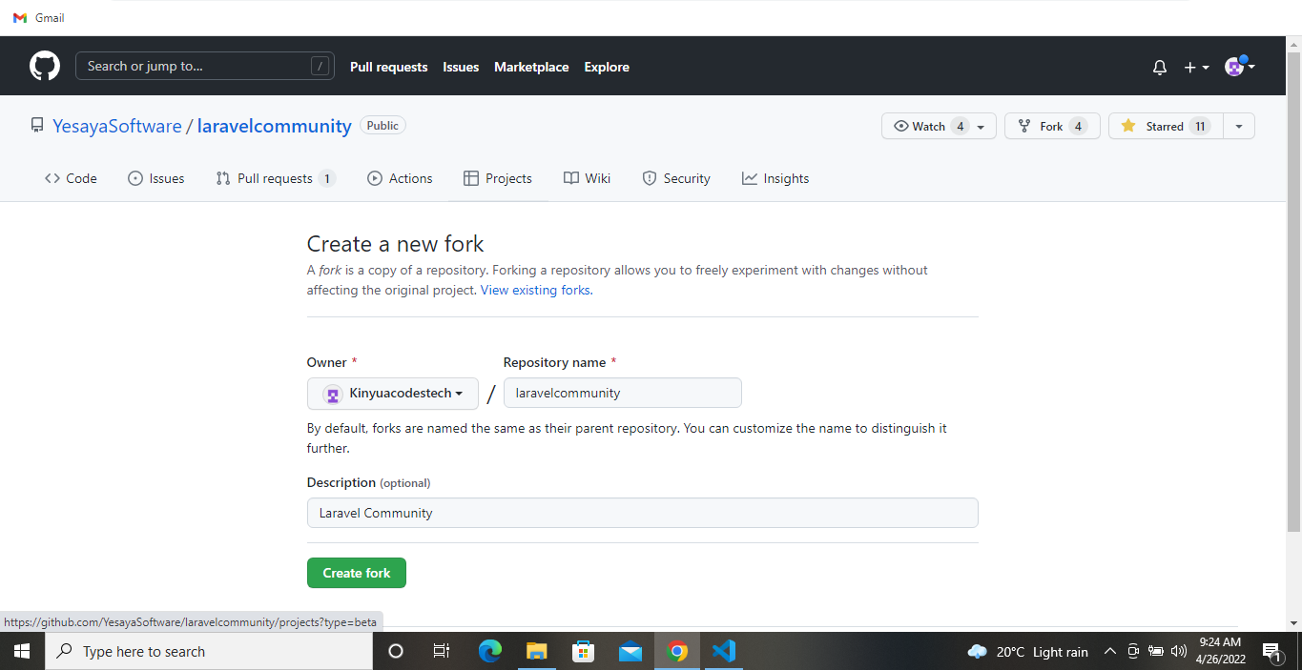This screenshot has height=670, width=1302.
Task: Open the notifications bell
Action: (x=1160, y=67)
